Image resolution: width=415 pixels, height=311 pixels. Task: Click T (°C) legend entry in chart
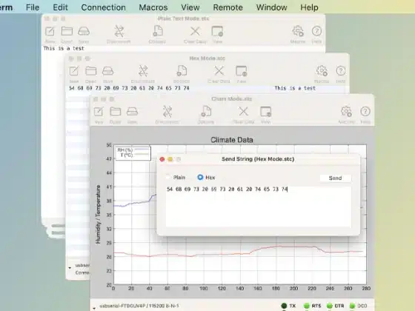tap(134, 155)
